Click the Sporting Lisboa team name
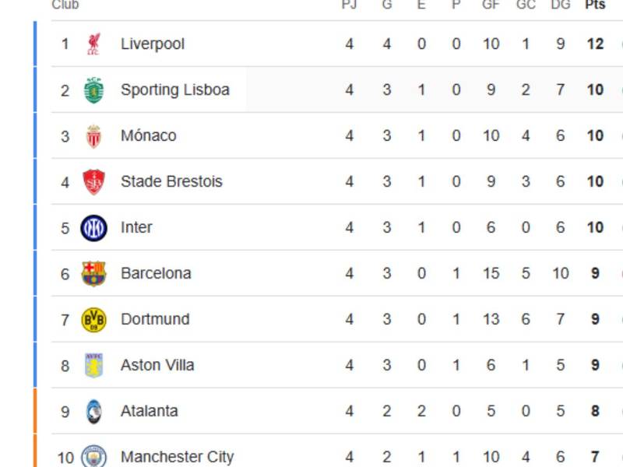Viewport: 623px width, 467px height. [174, 90]
